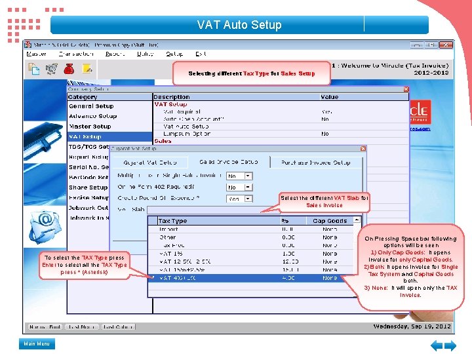Click the application logo icon in title bar

(x=28, y=45)
